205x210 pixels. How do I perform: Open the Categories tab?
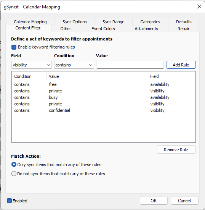click(150, 22)
